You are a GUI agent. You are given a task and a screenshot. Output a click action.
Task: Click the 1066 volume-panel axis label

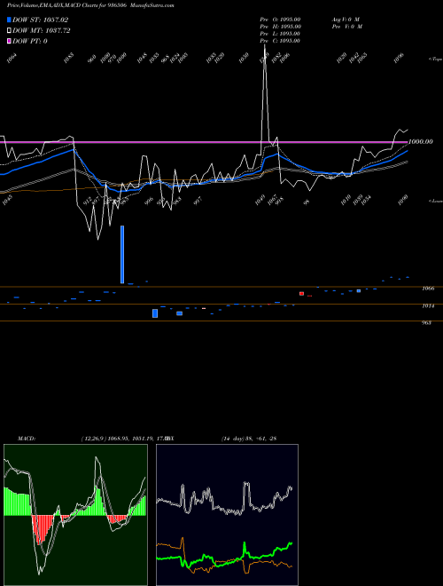[x=428, y=289]
